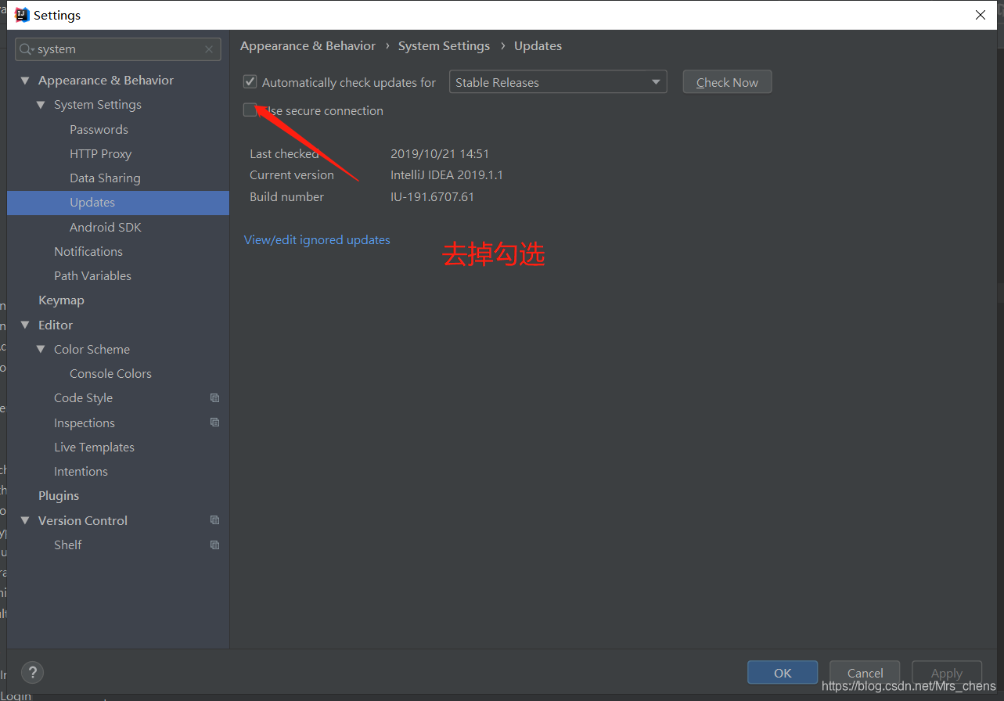The image size is (1004, 701).
Task: Toggle Automatically check updates for checkbox
Action: [250, 82]
